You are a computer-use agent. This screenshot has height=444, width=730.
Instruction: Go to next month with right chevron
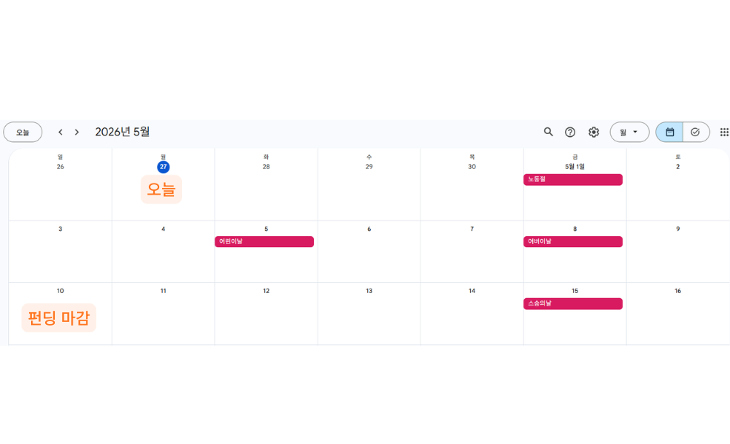click(77, 132)
